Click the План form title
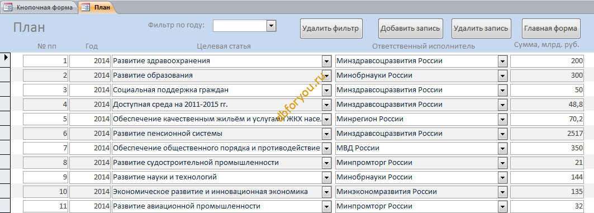The height and width of the screenshot is (213, 594). 29,27
